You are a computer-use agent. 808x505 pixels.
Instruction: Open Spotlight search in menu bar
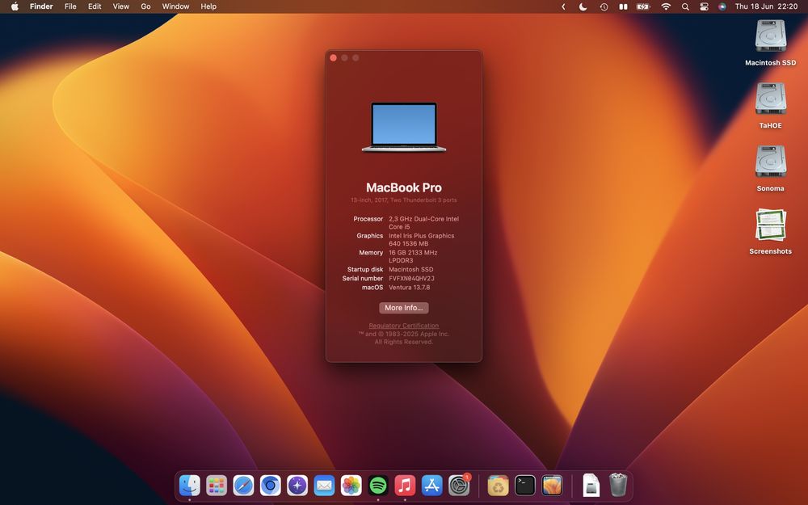pos(685,6)
